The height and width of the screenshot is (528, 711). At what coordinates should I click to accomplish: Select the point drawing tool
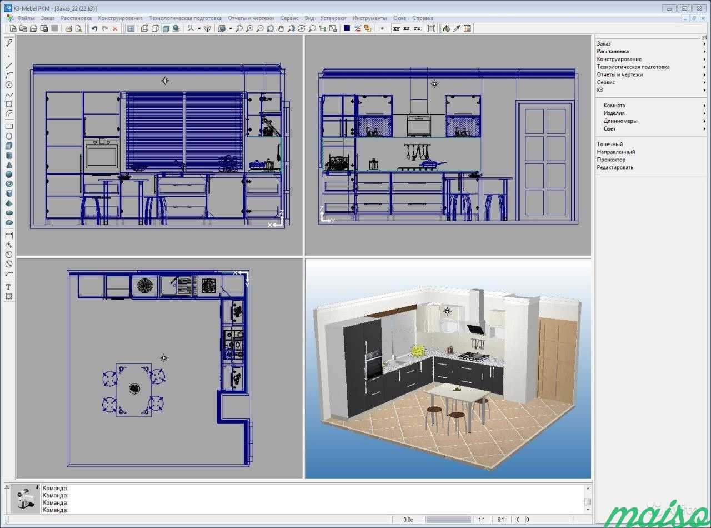[x=9, y=56]
